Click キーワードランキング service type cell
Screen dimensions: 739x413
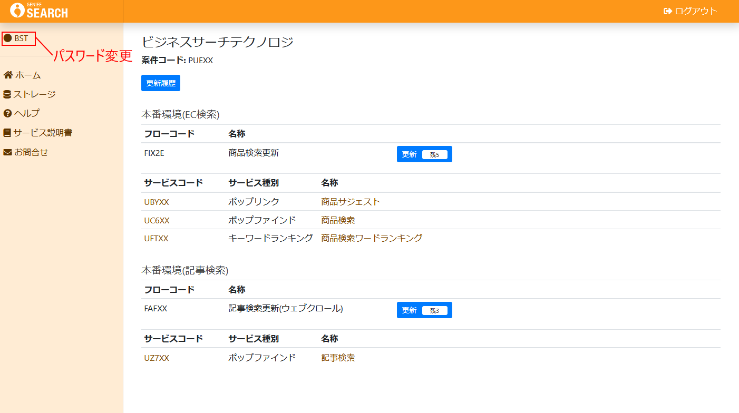270,238
